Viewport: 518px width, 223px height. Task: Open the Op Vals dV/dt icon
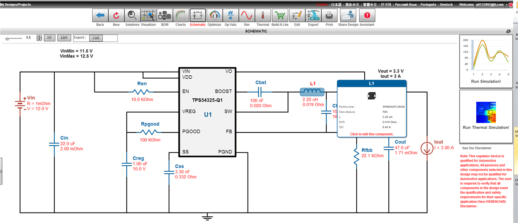pos(230,16)
